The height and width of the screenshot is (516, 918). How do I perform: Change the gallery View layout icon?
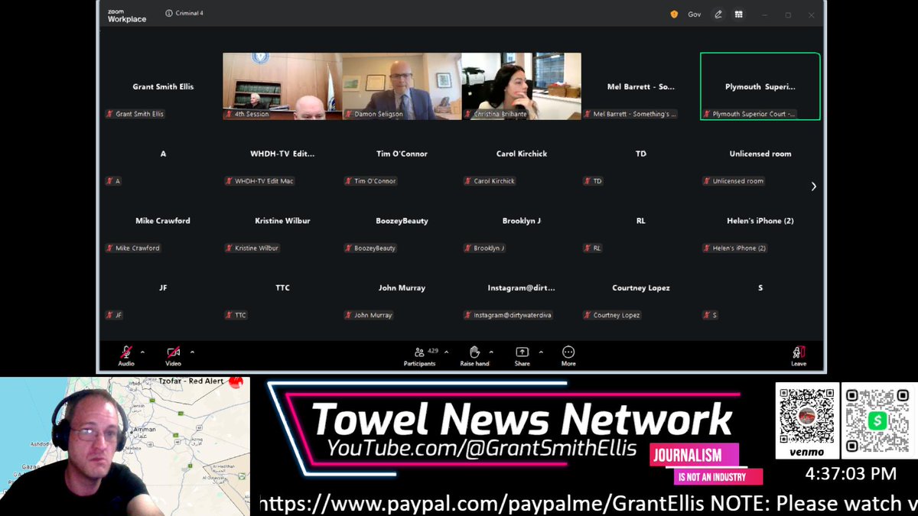(739, 15)
